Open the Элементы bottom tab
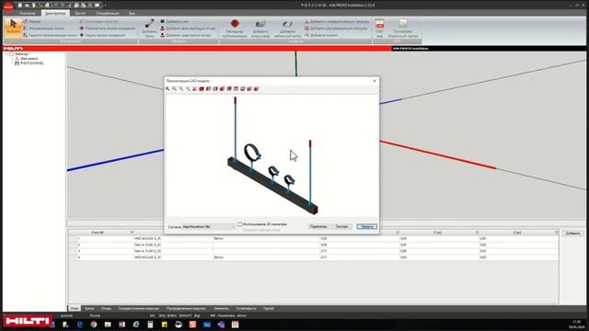This screenshot has height=331, width=589. (x=221, y=309)
